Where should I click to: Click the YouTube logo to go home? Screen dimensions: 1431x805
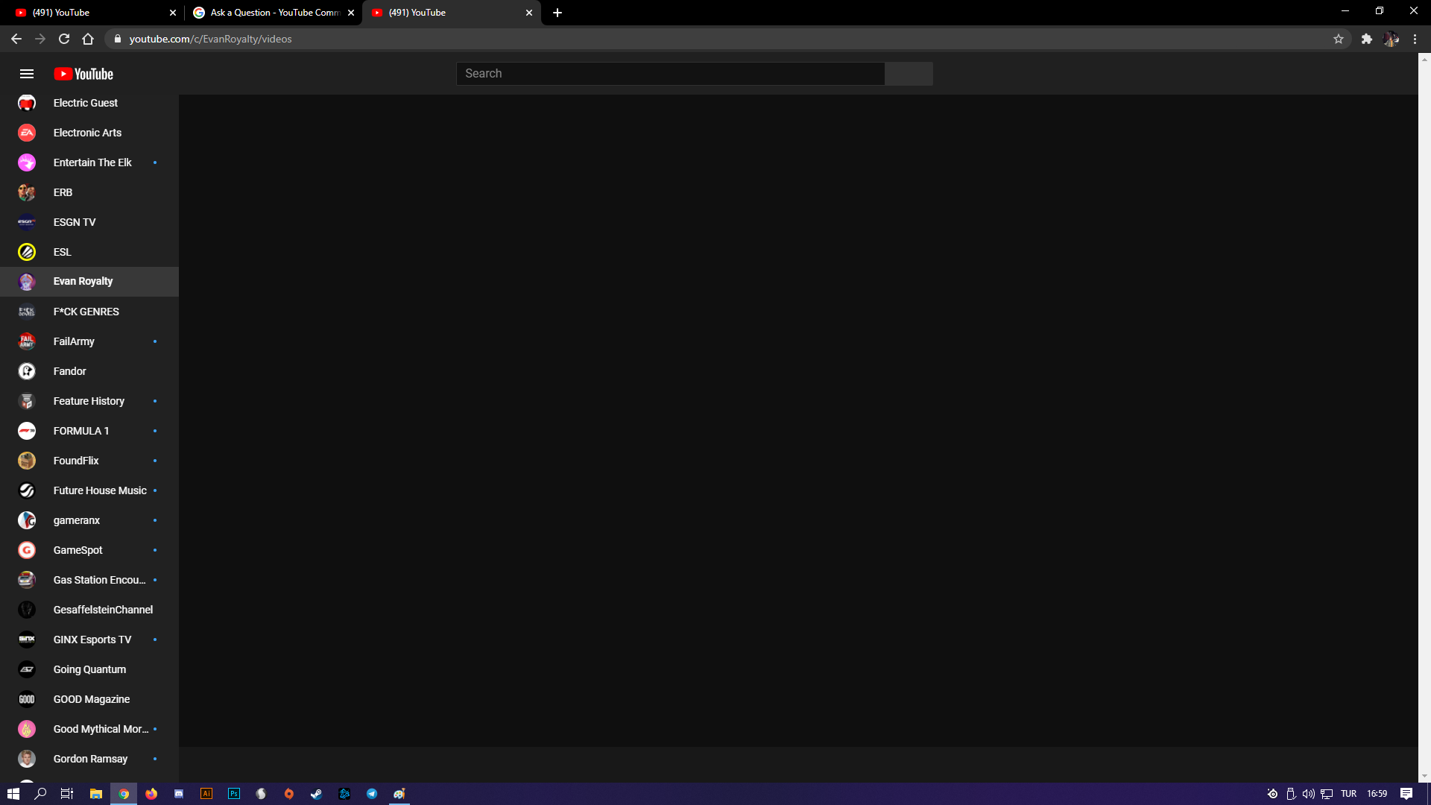pos(83,74)
